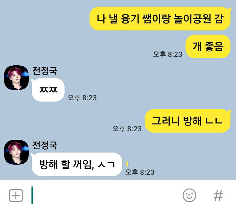Focus the empty message input field
Image resolution: width=236 pixels, height=211 pixels.
105,195
